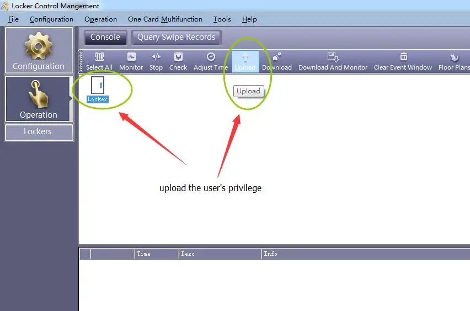The image size is (470, 311).
Task: Run the Check tool
Action: pos(178,61)
